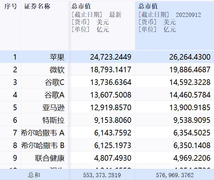This screenshot has height=180, width=214.
Task: Select row number 1
Action: pos(15,57)
